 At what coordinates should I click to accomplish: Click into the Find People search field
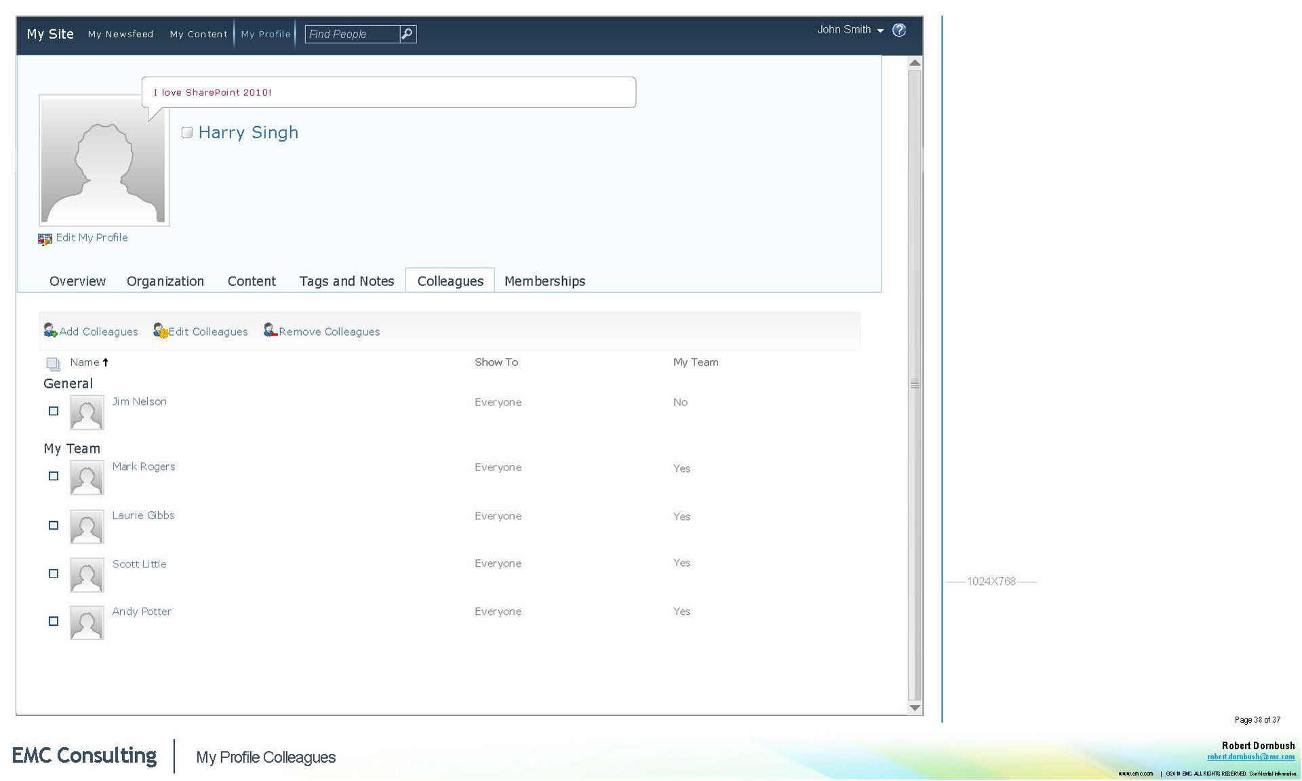pos(351,34)
